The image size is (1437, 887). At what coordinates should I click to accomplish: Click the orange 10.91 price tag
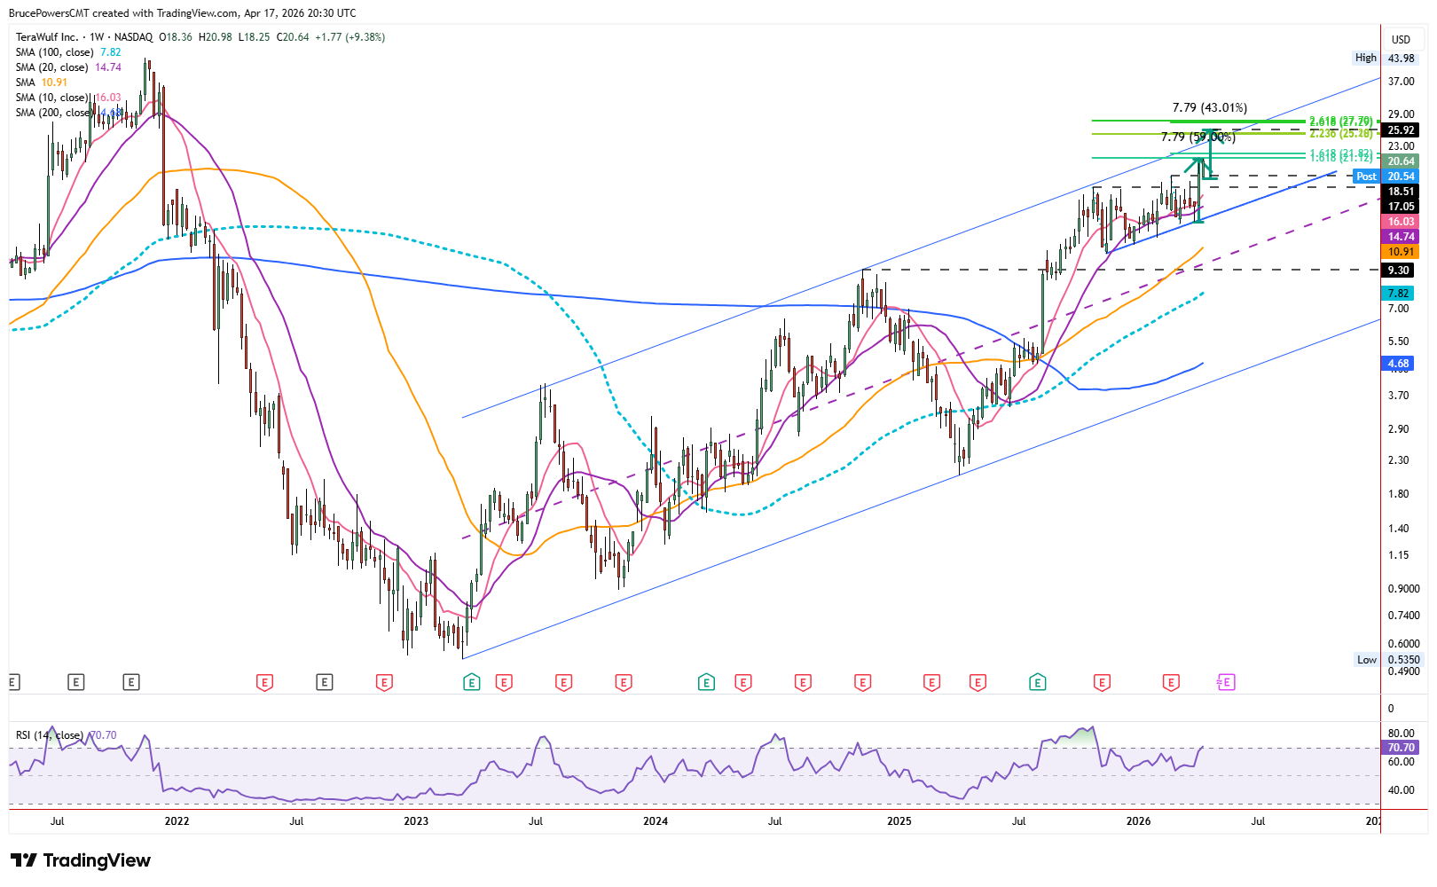(1401, 252)
